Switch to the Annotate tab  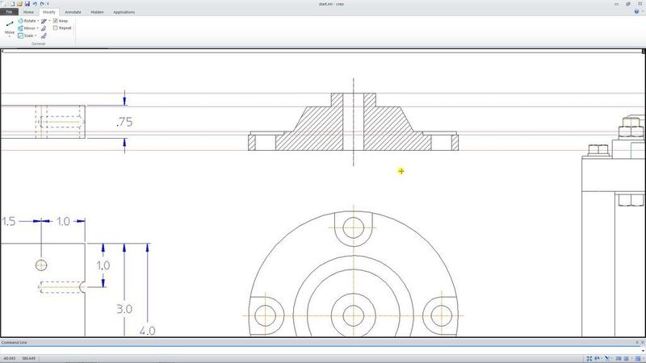73,12
